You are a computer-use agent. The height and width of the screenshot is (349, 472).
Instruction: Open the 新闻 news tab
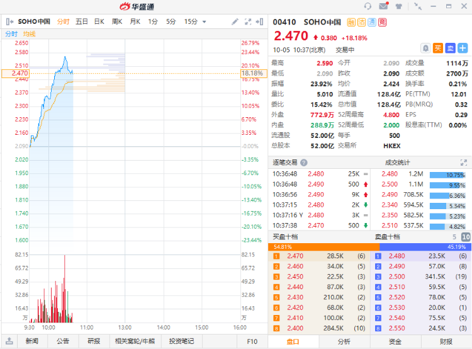[32, 341]
